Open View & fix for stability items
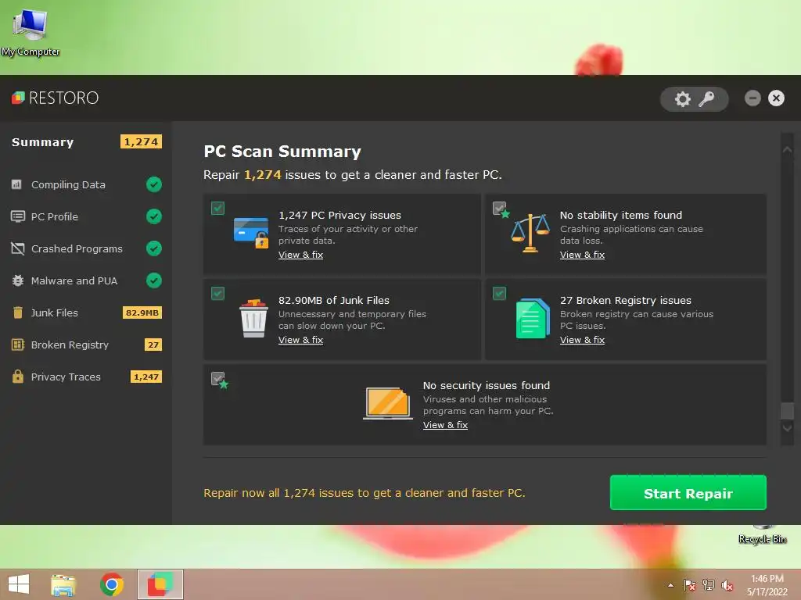The image size is (801, 600). coord(582,255)
